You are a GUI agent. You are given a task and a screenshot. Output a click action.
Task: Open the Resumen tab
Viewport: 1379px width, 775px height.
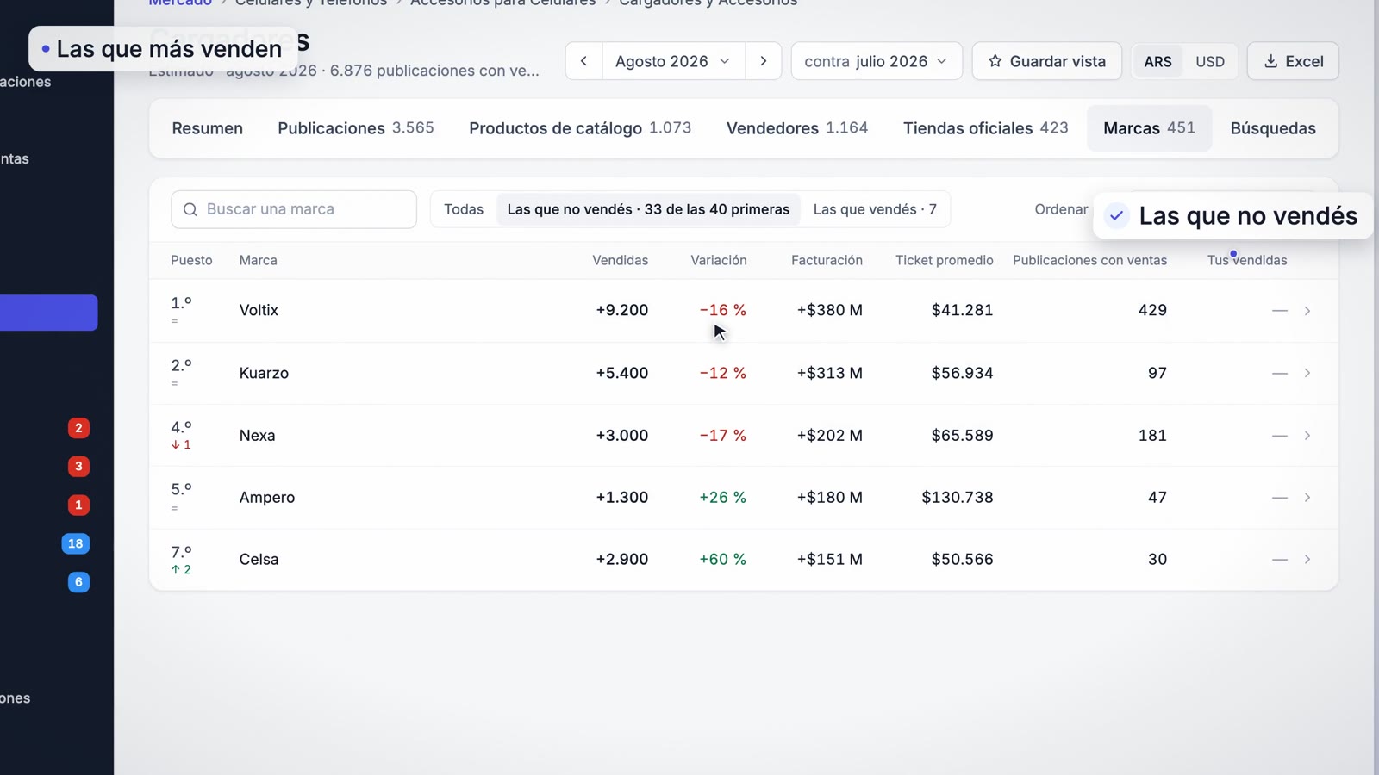pyautogui.click(x=208, y=128)
